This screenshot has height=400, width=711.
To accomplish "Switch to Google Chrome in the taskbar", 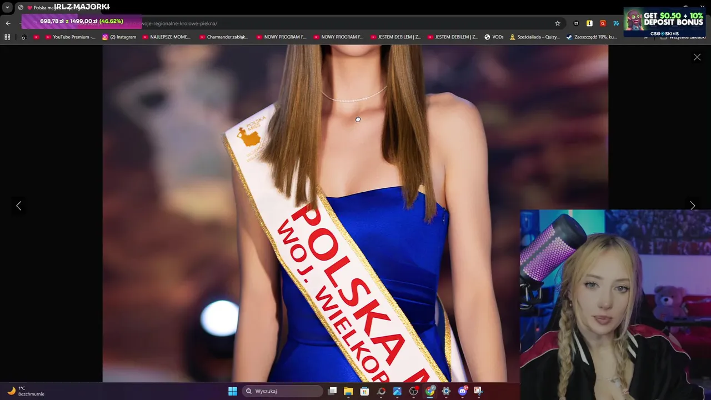I will [x=430, y=391].
